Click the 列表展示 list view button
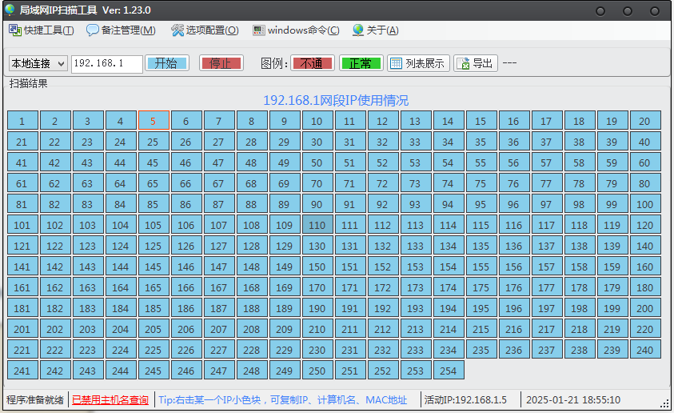This screenshot has width=674, height=413. click(x=417, y=63)
